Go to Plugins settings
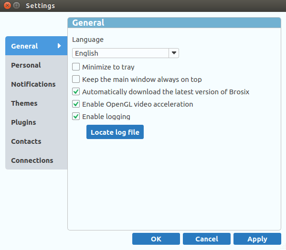The height and width of the screenshot is (250, 286). (x=36, y=122)
